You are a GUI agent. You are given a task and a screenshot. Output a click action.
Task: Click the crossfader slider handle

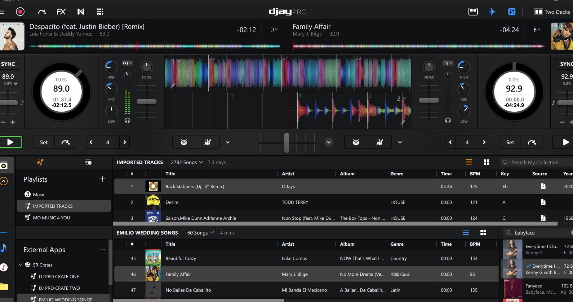(x=287, y=142)
